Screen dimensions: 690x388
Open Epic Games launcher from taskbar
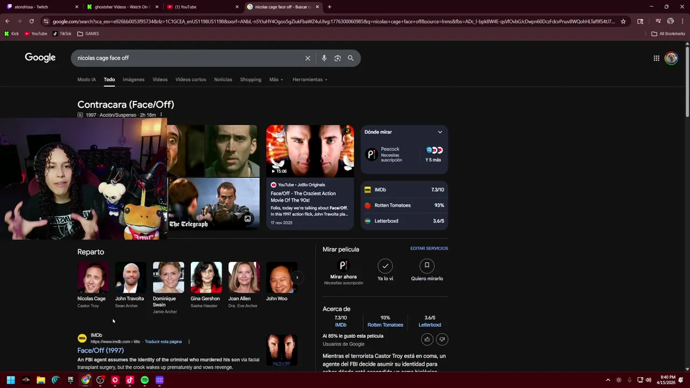tap(71, 380)
